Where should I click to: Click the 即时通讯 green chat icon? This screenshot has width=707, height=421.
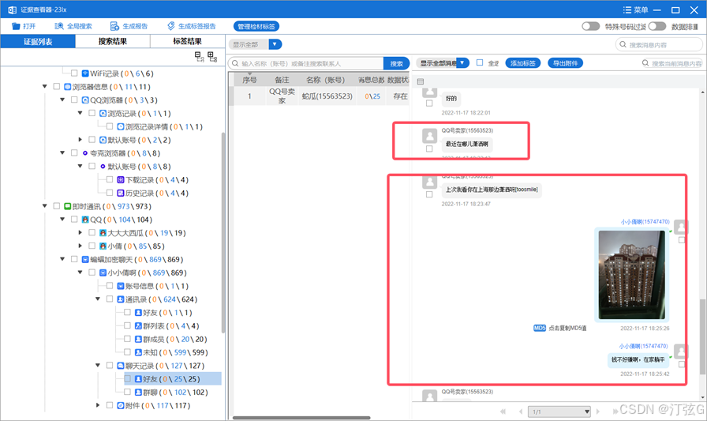[x=68, y=206]
